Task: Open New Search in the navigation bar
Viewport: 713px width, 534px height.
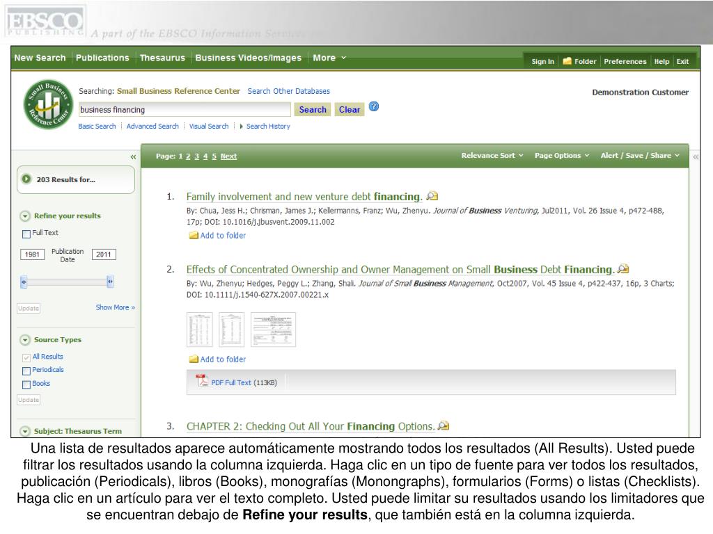Action: click(40, 58)
